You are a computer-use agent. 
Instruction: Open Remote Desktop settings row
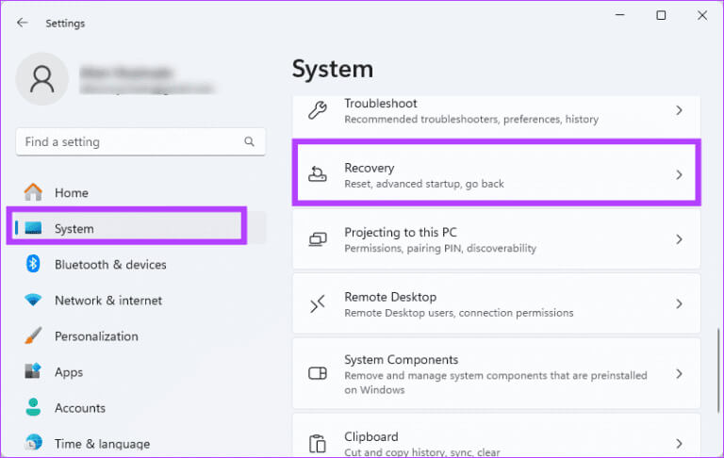pos(497,303)
